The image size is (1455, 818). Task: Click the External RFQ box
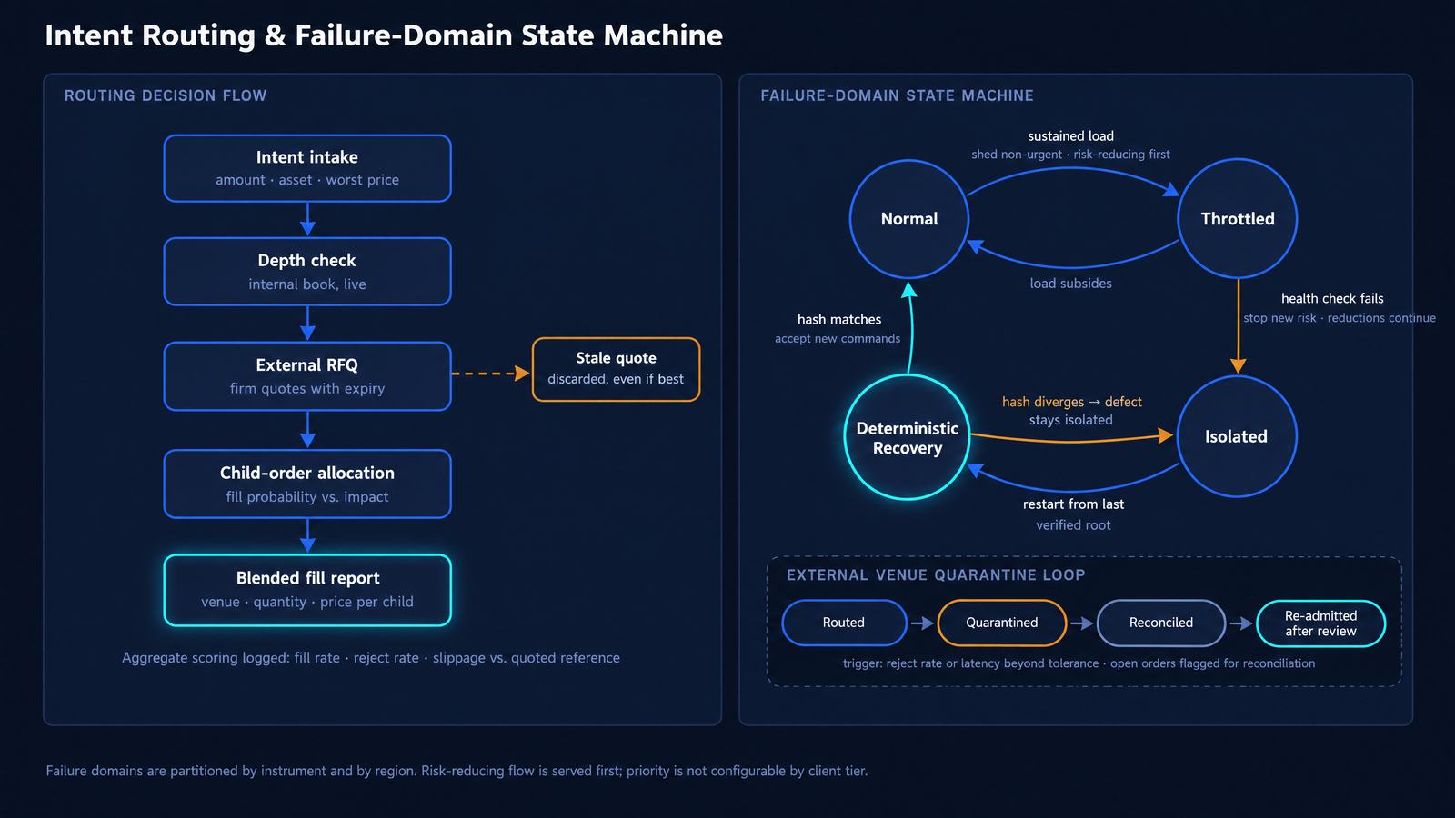[307, 376]
